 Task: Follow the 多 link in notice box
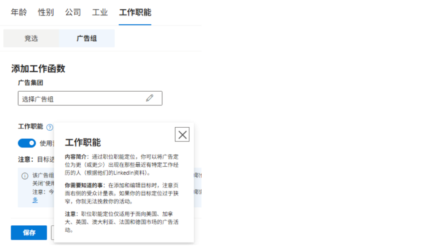tap(35, 200)
